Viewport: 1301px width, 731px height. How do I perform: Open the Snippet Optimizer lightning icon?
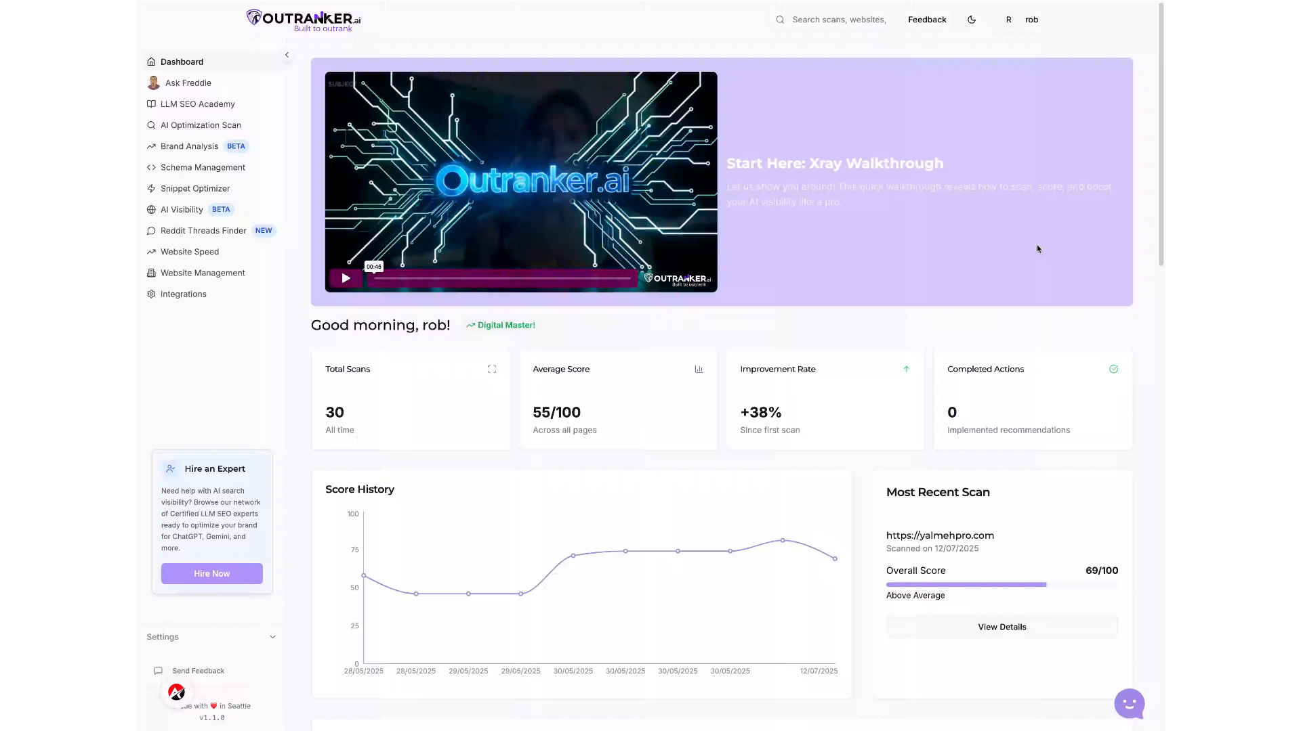pyautogui.click(x=151, y=189)
